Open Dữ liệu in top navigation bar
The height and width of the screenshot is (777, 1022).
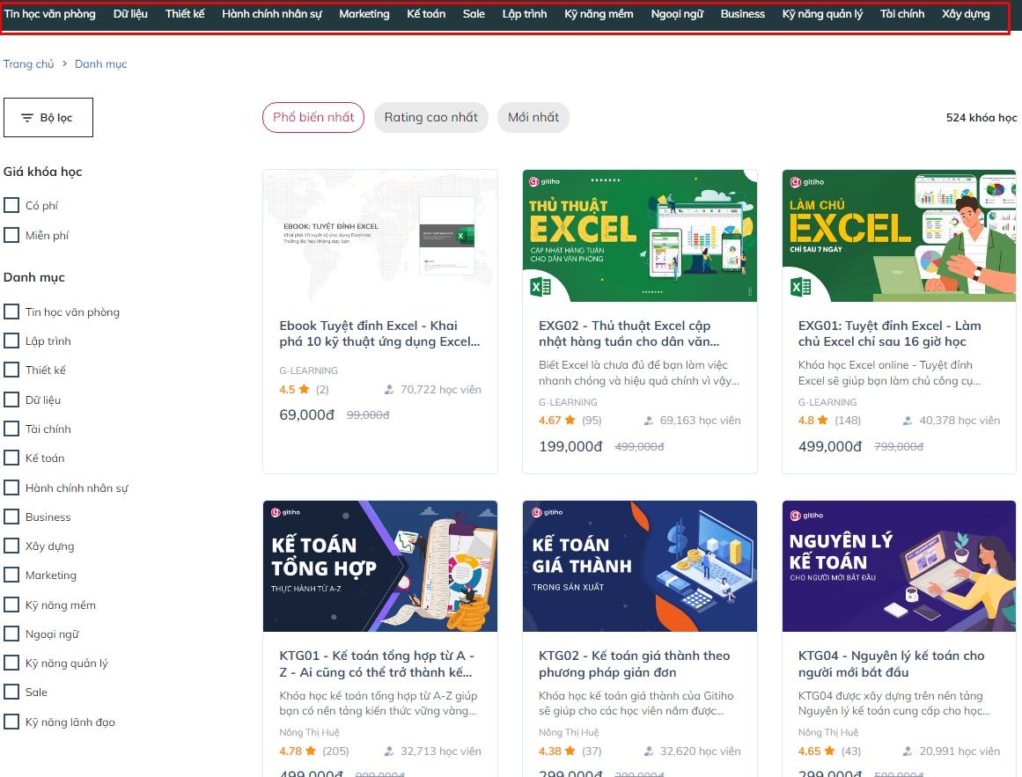pos(130,14)
